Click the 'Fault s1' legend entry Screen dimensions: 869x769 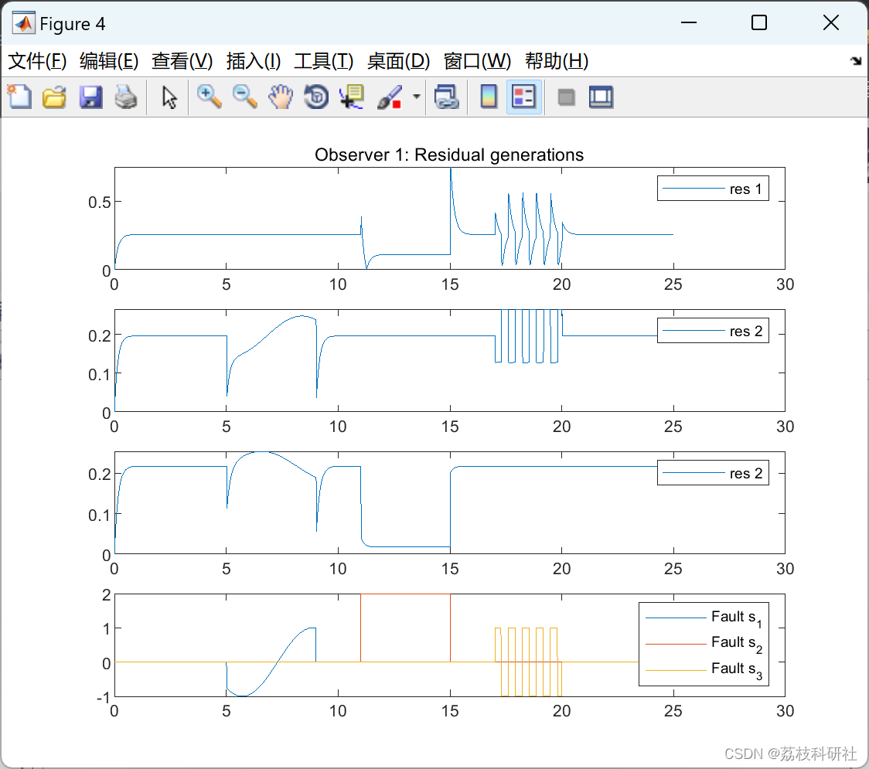tap(704, 618)
